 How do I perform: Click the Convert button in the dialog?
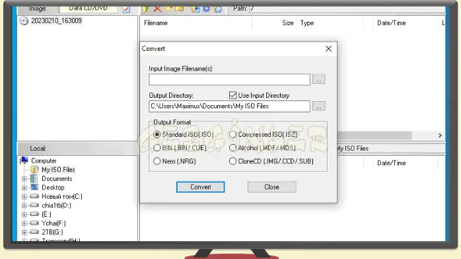201,187
